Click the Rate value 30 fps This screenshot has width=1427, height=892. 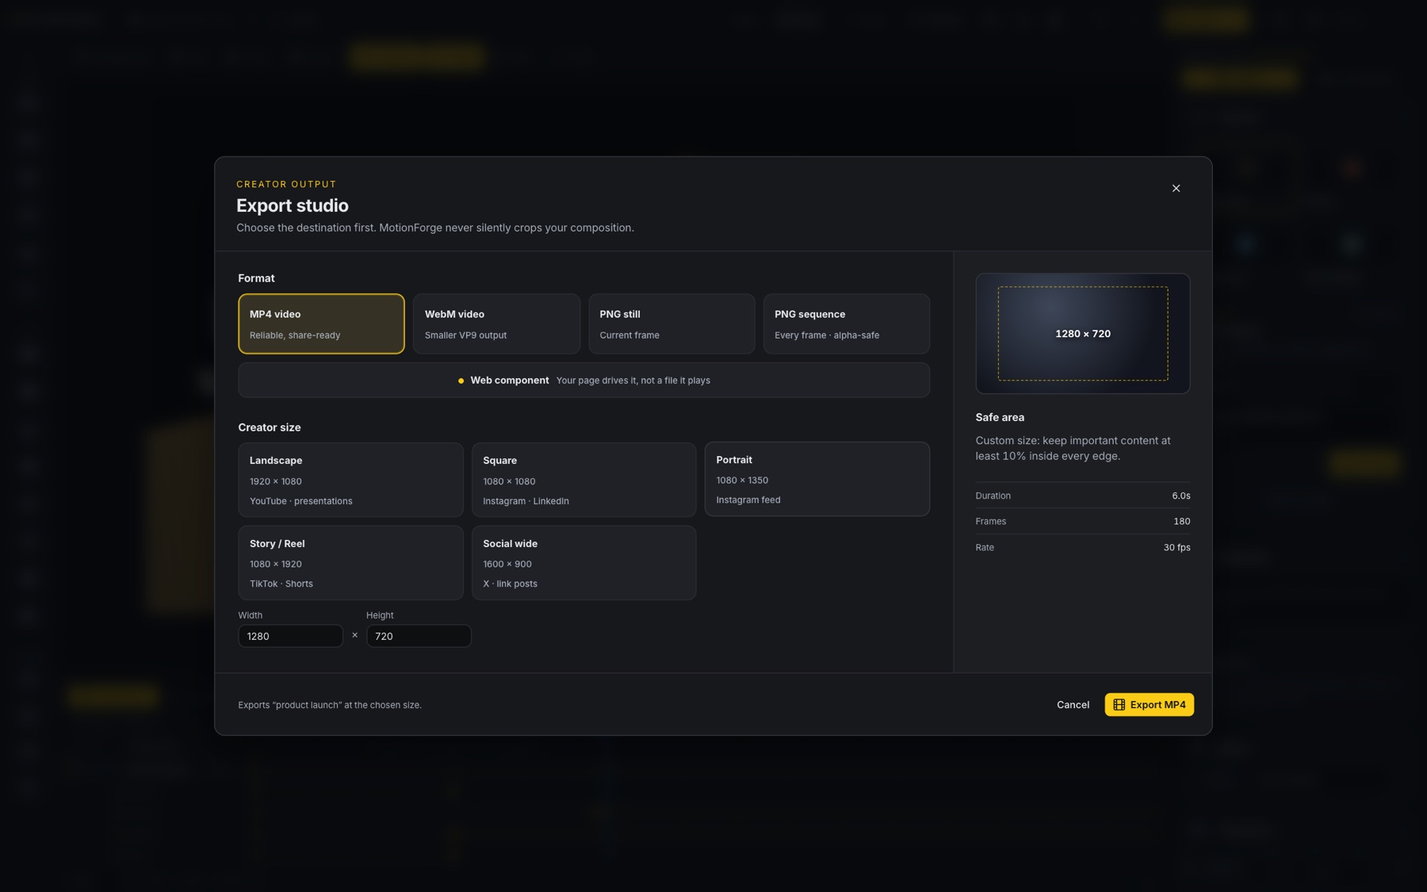1176,547
